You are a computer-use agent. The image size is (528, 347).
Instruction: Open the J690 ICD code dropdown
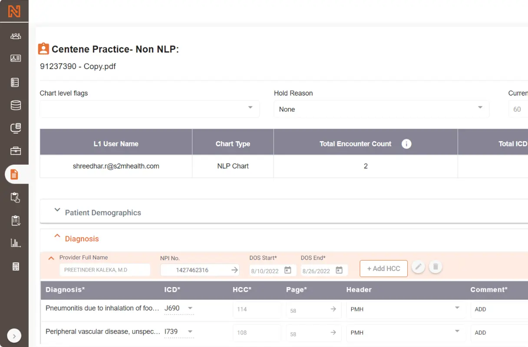[x=190, y=308]
